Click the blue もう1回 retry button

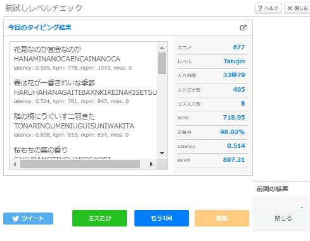(x=162, y=218)
